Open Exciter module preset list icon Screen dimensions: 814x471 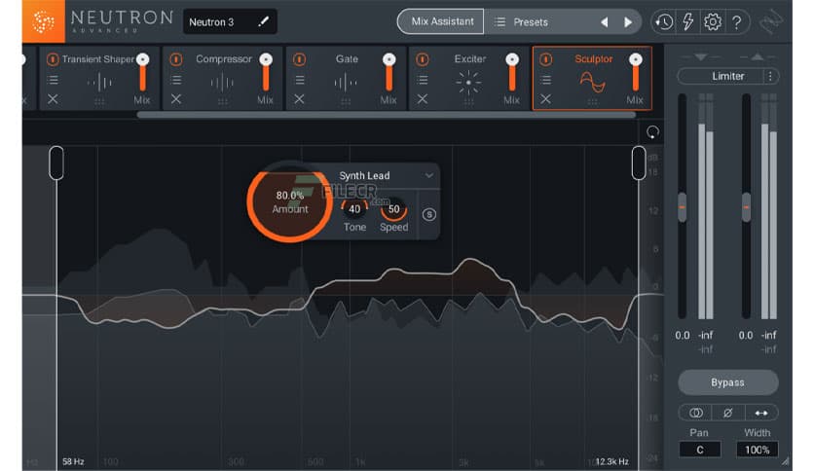[x=423, y=80]
